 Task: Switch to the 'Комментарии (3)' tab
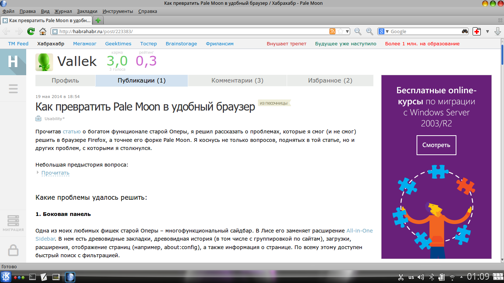pos(237,80)
